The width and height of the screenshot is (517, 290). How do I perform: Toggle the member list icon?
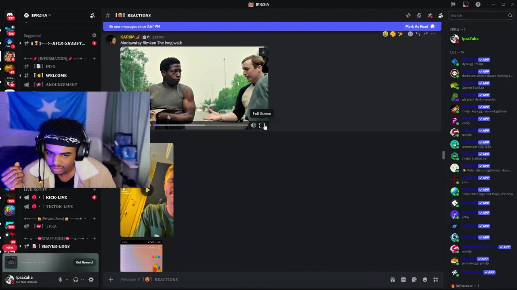[x=440, y=15]
